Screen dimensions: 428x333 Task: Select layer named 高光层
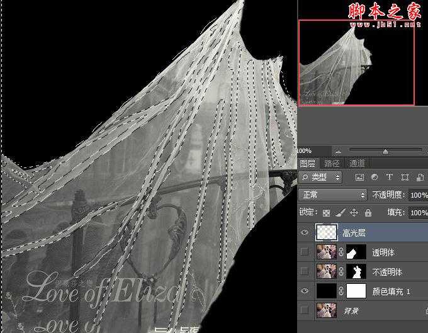point(354,233)
